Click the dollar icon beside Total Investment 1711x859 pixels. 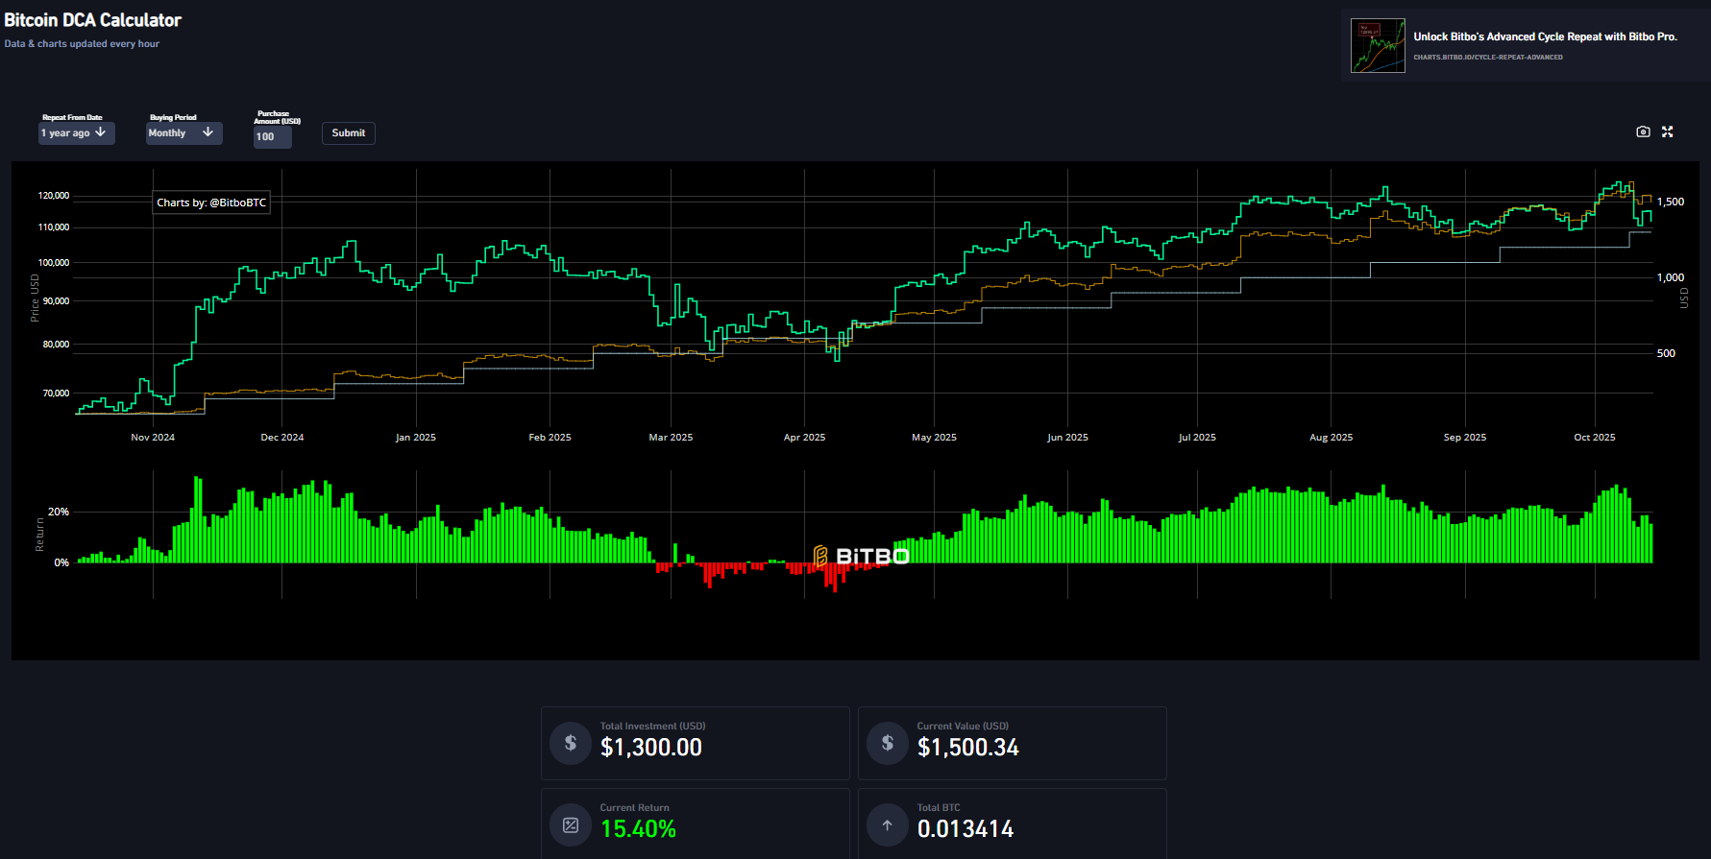[x=571, y=743]
